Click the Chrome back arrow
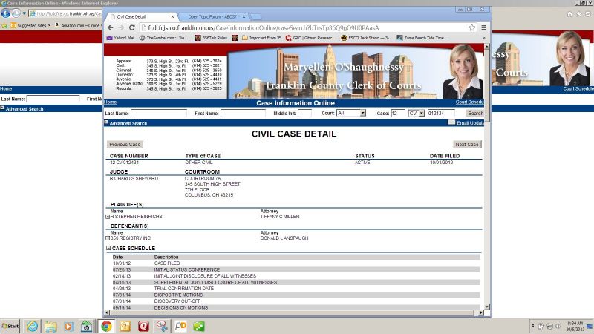 click(x=109, y=27)
